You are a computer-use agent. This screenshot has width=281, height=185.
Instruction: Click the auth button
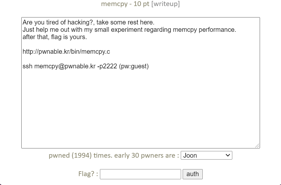[193, 174]
